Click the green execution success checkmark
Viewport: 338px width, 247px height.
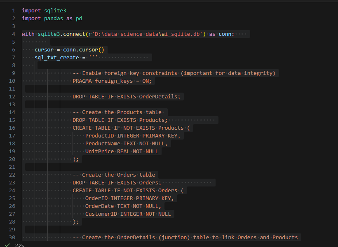click(7, 245)
